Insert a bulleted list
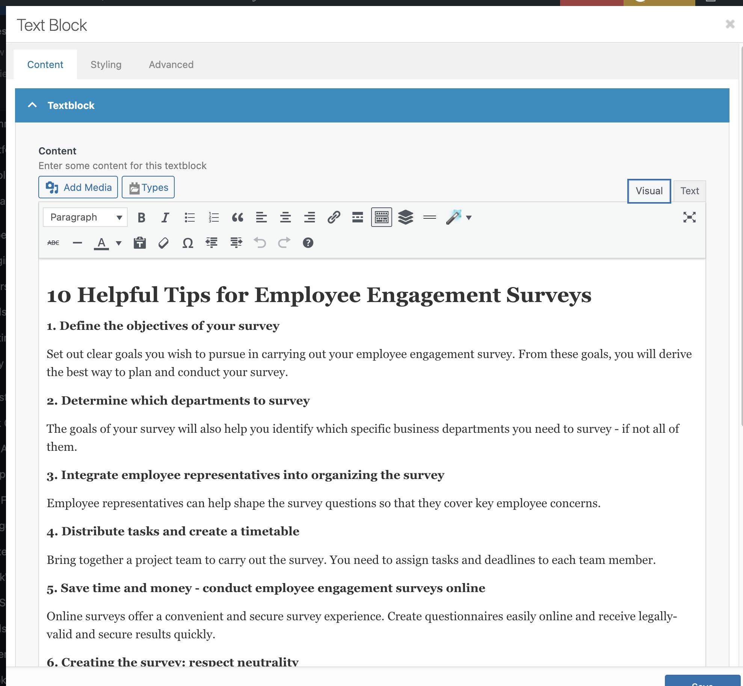Image resolution: width=743 pixels, height=686 pixels. (189, 218)
